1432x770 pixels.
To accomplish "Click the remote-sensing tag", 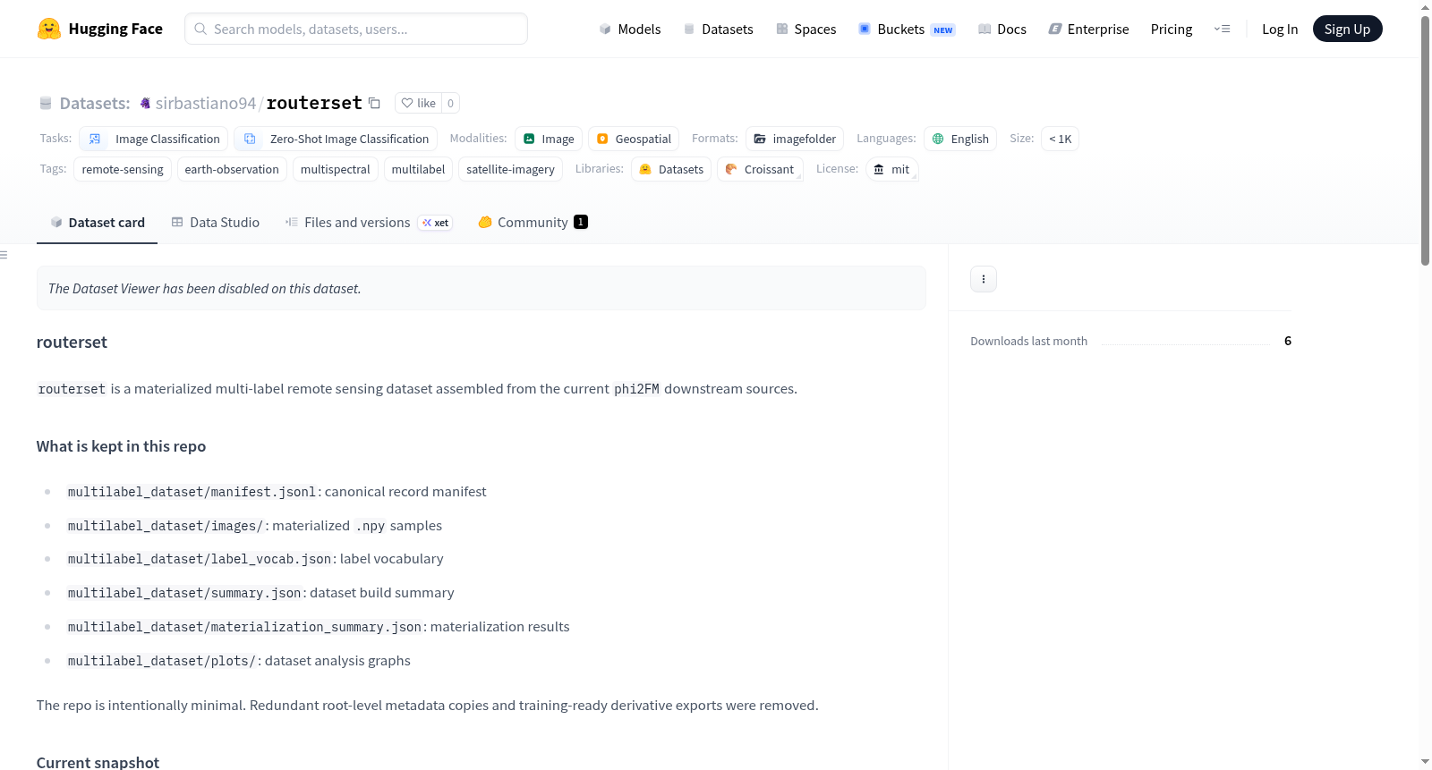I will point(123,169).
